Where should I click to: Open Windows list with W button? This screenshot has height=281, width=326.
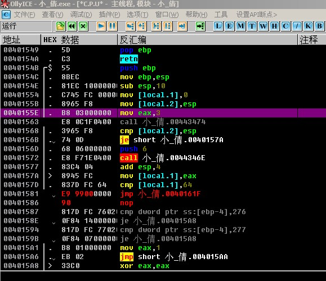(x=263, y=26)
